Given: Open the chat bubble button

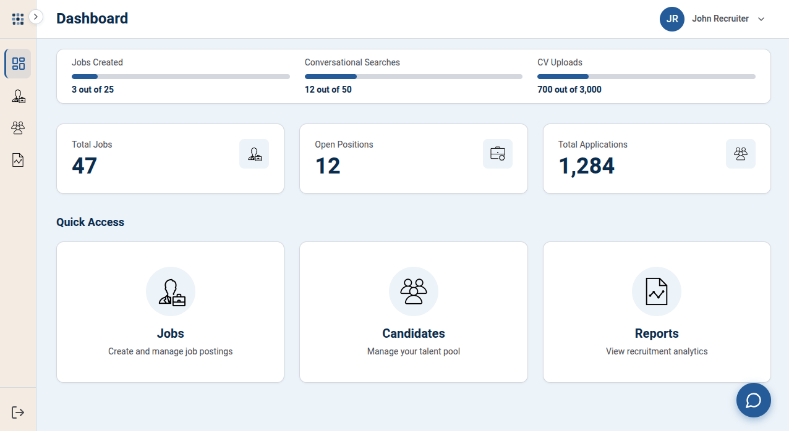Looking at the screenshot, I should [x=754, y=400].
